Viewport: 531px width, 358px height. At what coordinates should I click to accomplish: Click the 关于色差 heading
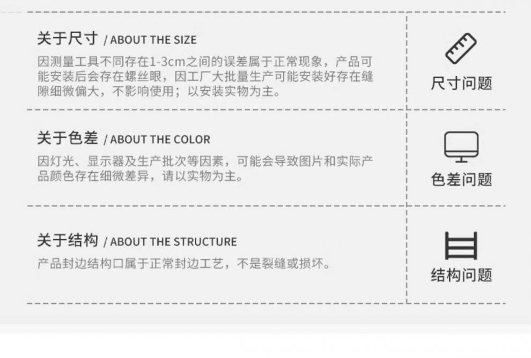click(68, 138)
